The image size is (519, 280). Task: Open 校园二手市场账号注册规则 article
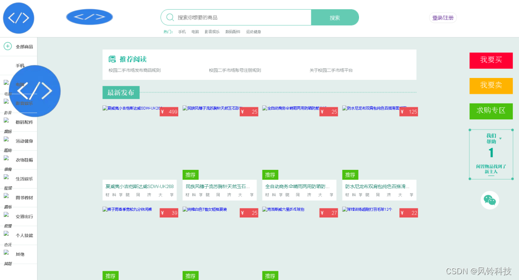coord(235,70)
